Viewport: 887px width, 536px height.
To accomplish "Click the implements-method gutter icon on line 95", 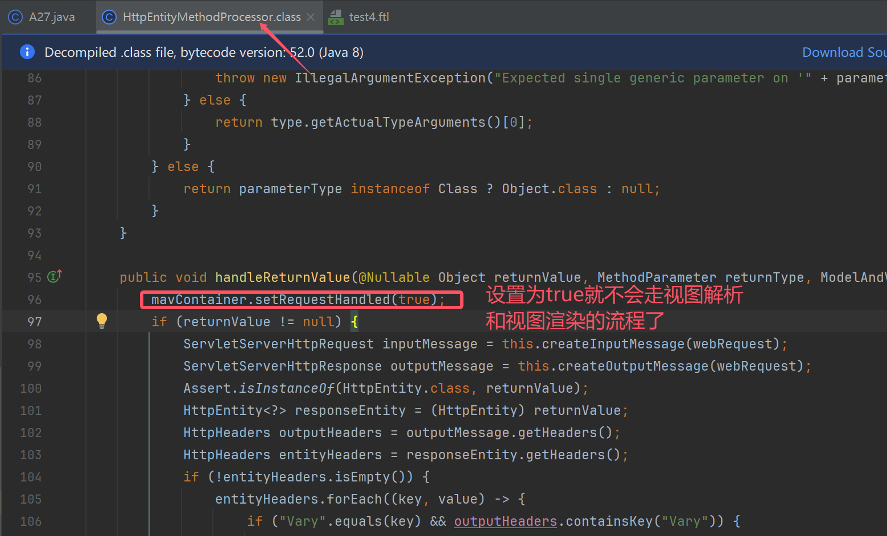I will coord(55,276).
